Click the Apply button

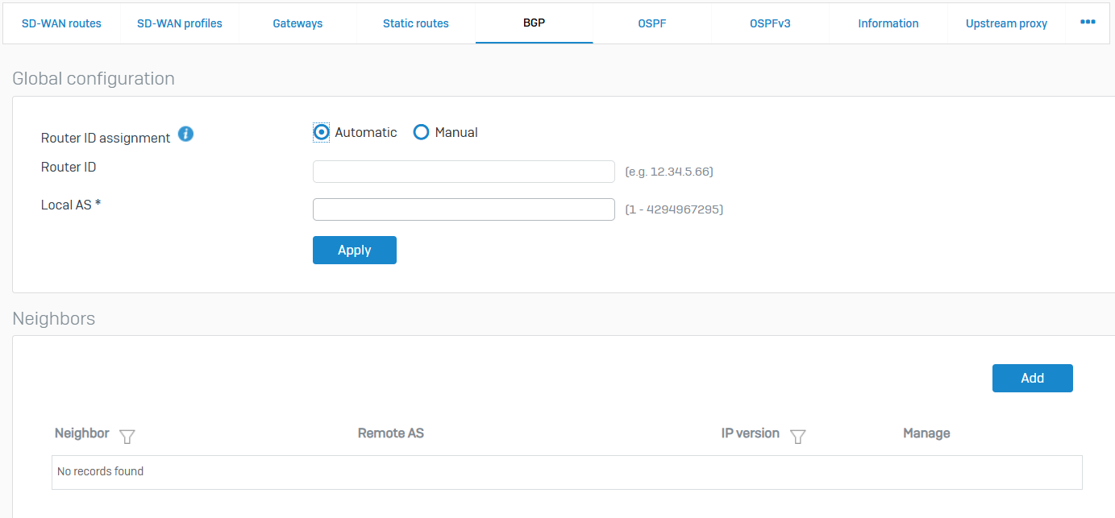pos(354,251)
